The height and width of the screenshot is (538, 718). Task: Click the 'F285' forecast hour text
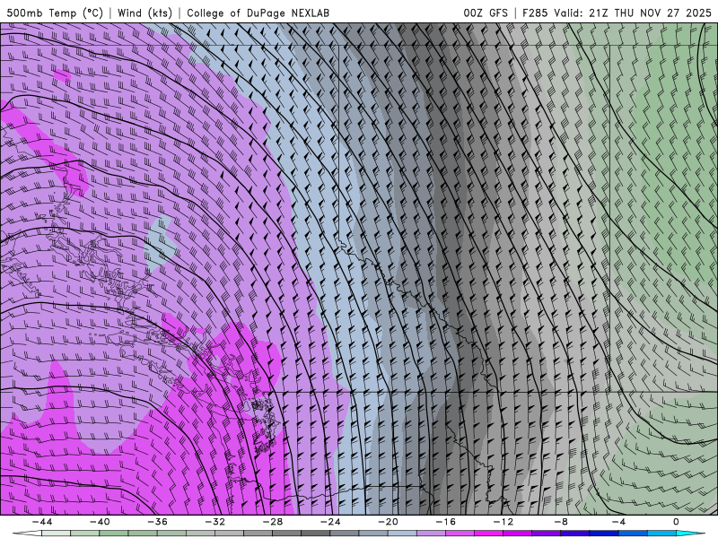coord(535,13)
